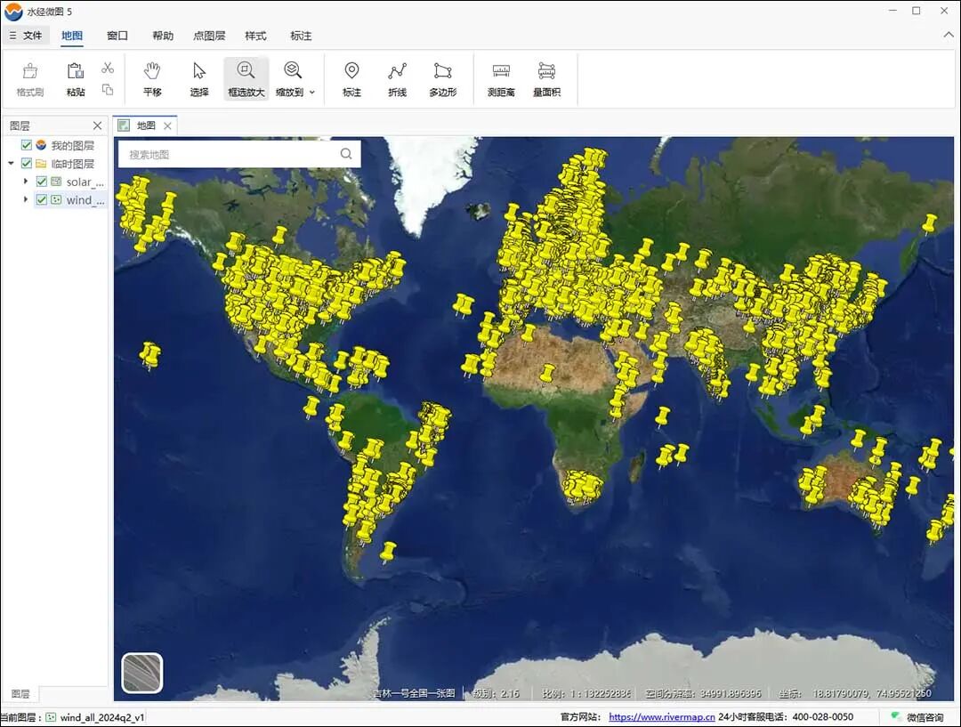The image size is (961, 727).
Task: Click the southernmost pushpin near Patagonia's coast
Action: (387, 552)
